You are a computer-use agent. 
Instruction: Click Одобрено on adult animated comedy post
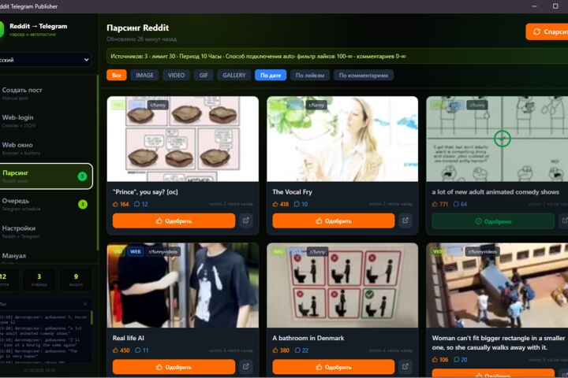493,221
